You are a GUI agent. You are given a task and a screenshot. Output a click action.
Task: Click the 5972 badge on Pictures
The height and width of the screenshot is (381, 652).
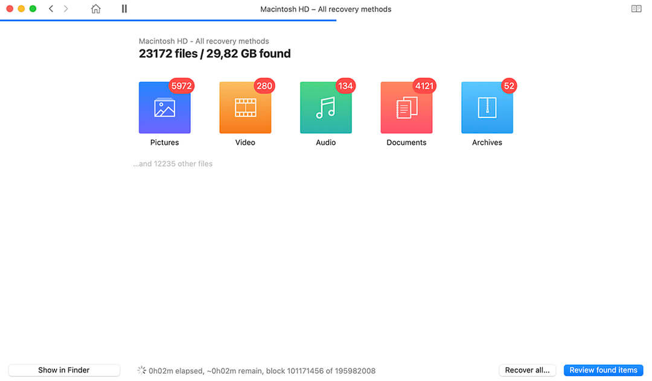(x=182, y=86)
